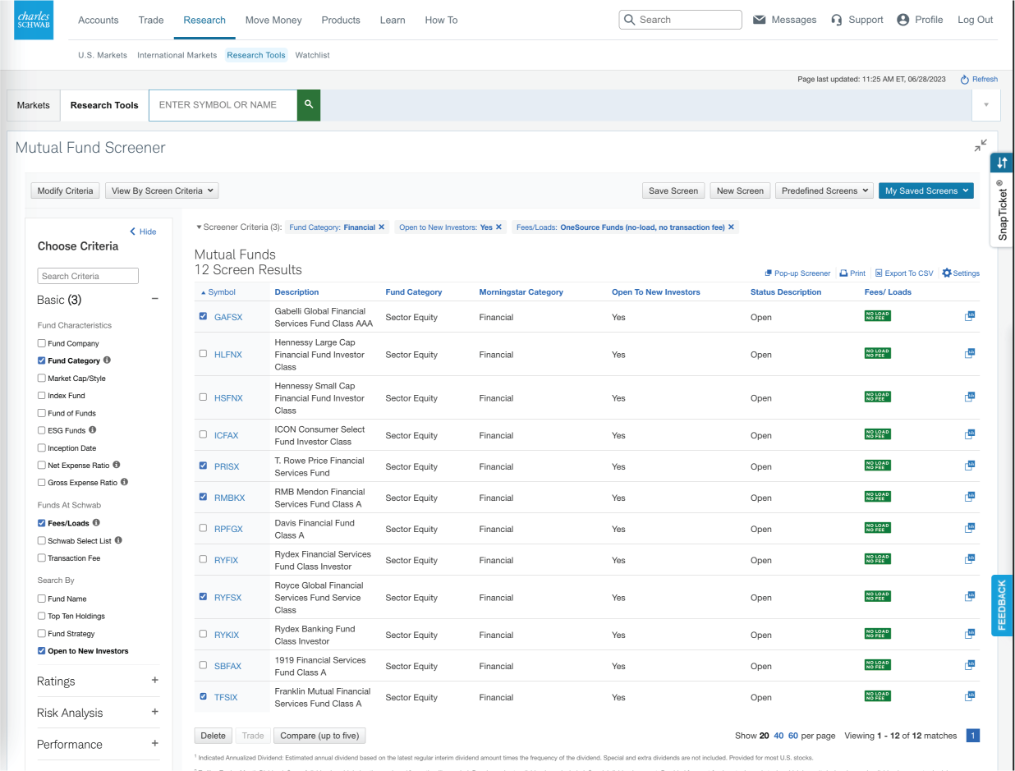Check the ICFAX row checkbox
The image size is (1015, 771).
(x=203, y=434)
